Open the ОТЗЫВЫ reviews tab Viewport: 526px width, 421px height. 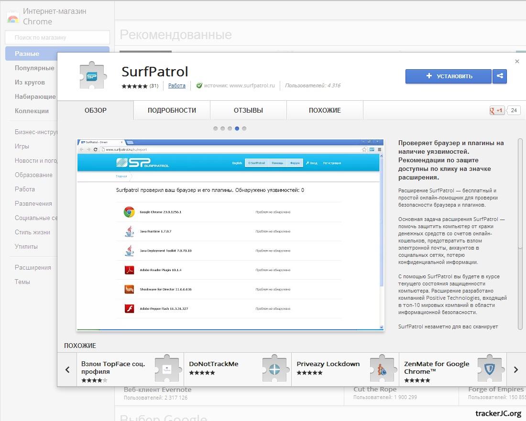(x=248, y=110)
